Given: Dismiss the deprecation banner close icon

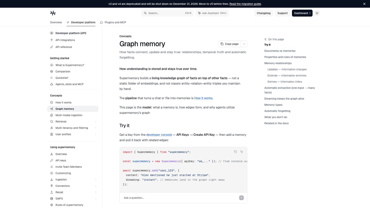Looking at the screenshot, I should [x=364, y=4].
